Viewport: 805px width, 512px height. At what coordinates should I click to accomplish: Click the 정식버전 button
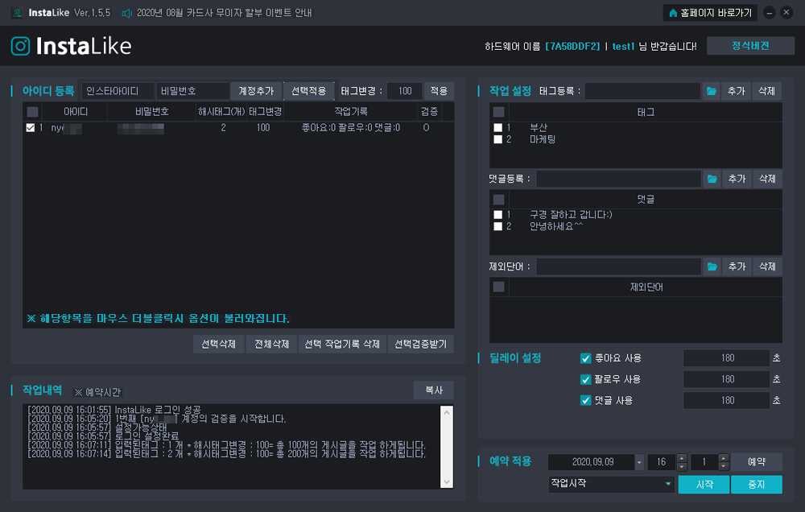point(750,46)
